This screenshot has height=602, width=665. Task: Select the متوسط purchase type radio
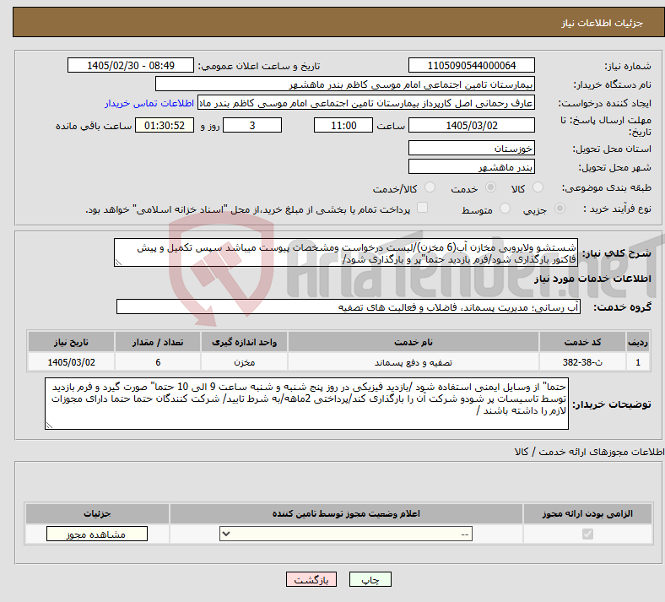point(505,209)
